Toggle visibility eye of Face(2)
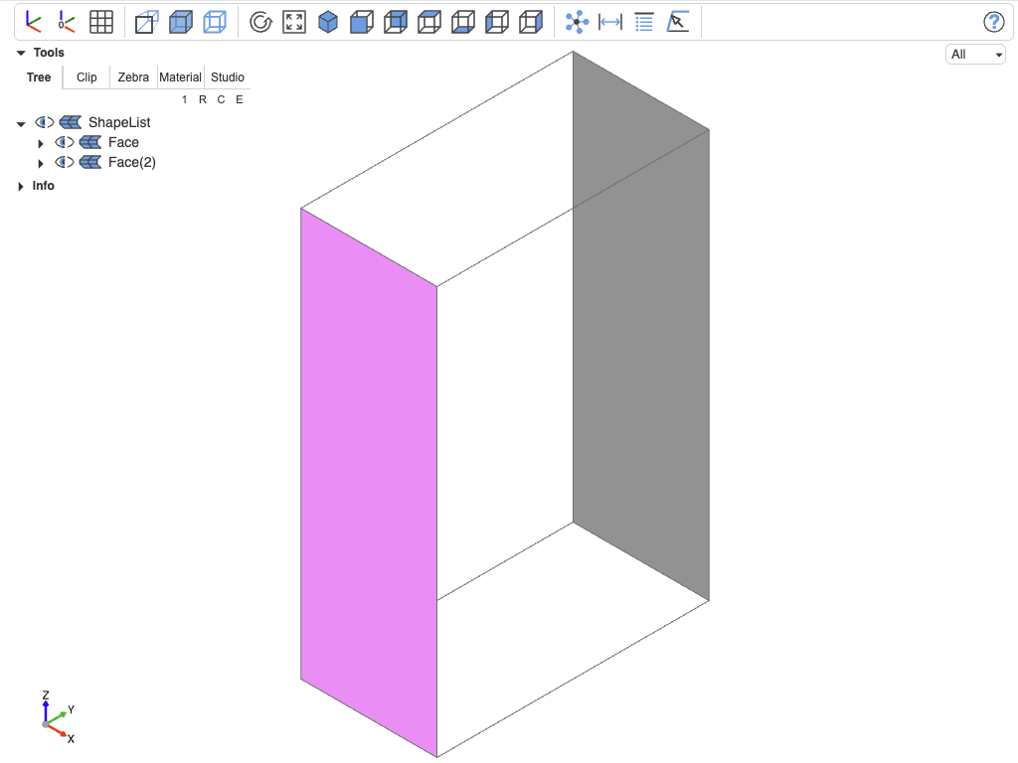Image resolution: width=1018 pixels, height=763 pixels. coord(65,162)
